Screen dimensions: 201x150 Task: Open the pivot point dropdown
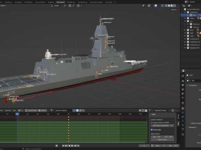point(65,6)
